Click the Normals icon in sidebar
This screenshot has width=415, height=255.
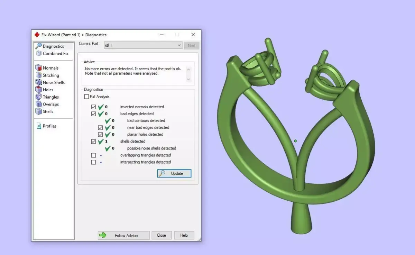click(x=38, y=68)
